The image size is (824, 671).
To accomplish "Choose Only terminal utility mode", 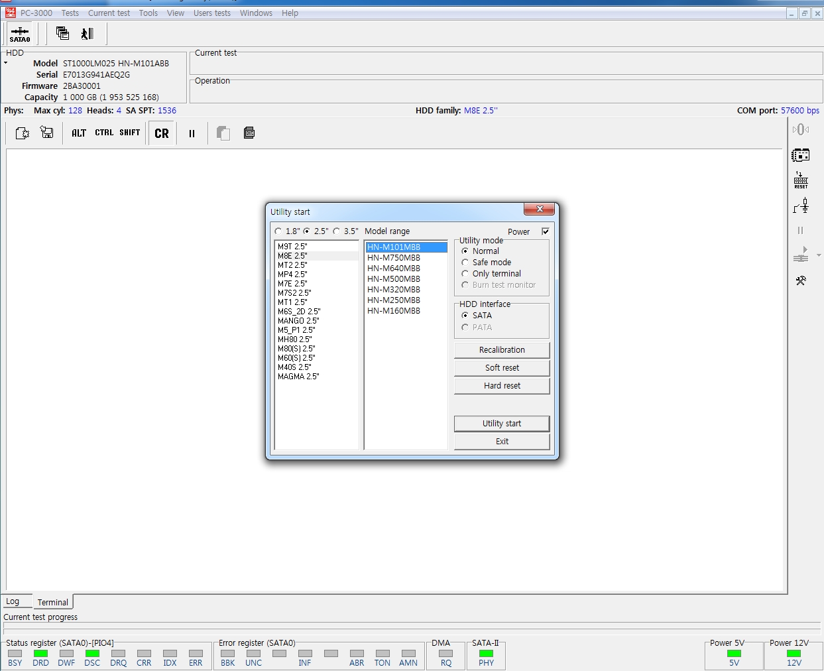I will pyautogui.click(x=465, y=274).
